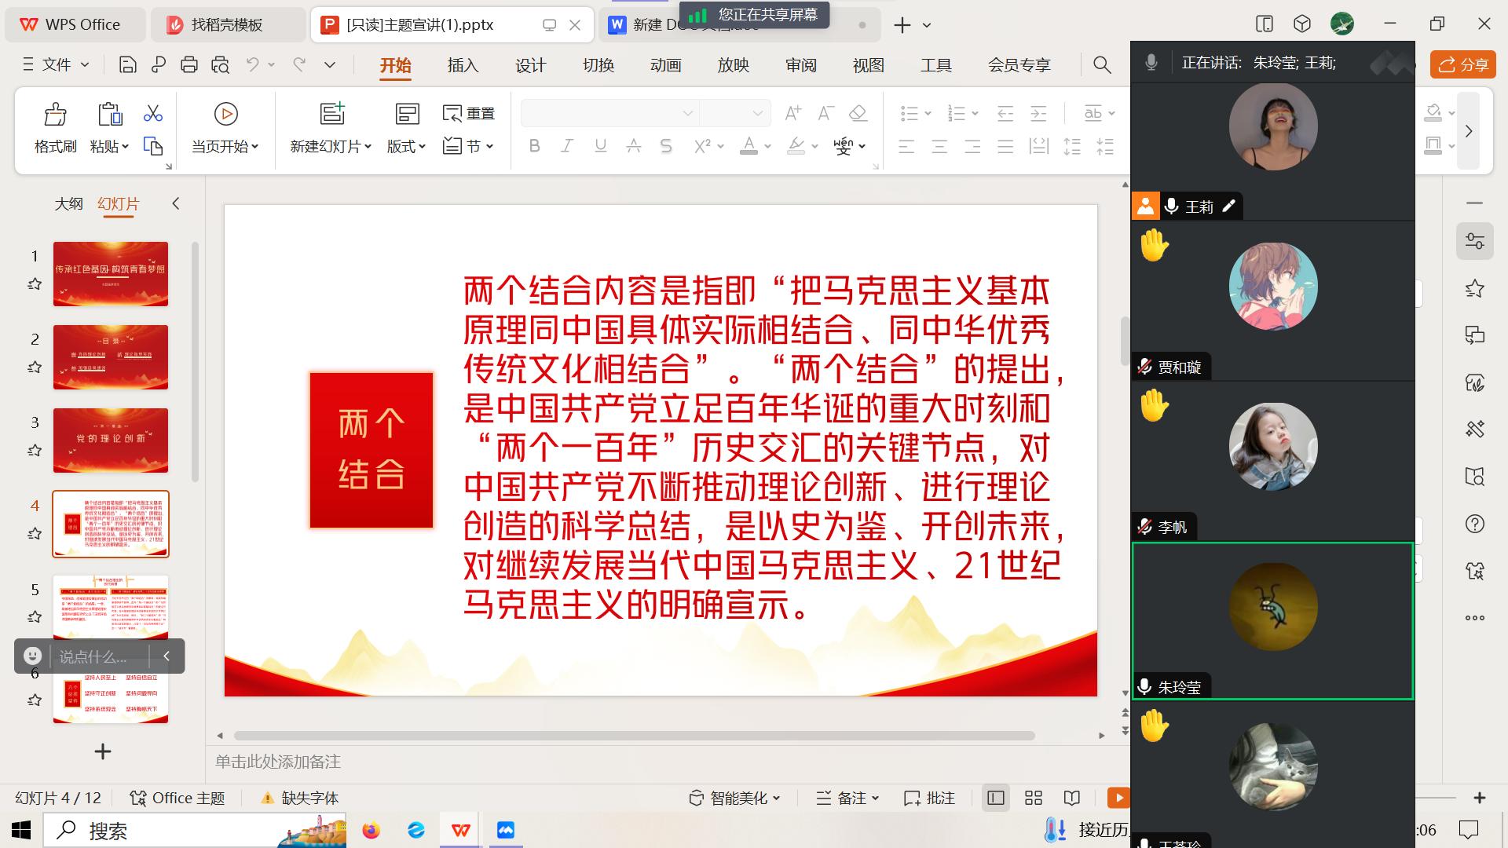1508x848 pixels.
Task: Click the Copy icon below scissors
Action: [152, 146]
